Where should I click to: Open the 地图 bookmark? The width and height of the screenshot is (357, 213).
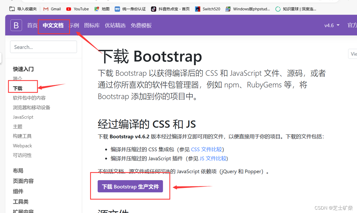(102, 9)
